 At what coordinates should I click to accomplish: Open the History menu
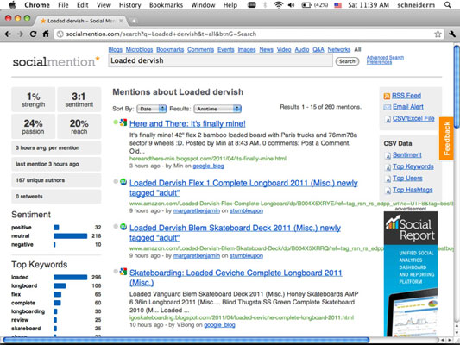(x=130, y=5)
